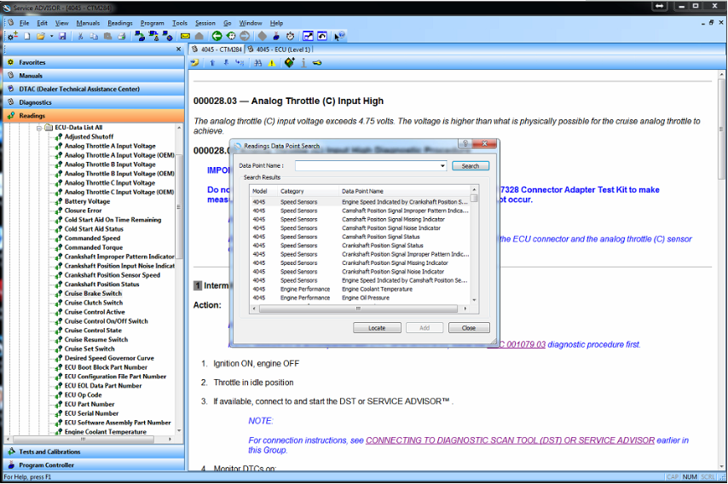Viewport: 728px width, 484px height.
Task: Click the History clock arrow icon
Action: coord(231,36)
